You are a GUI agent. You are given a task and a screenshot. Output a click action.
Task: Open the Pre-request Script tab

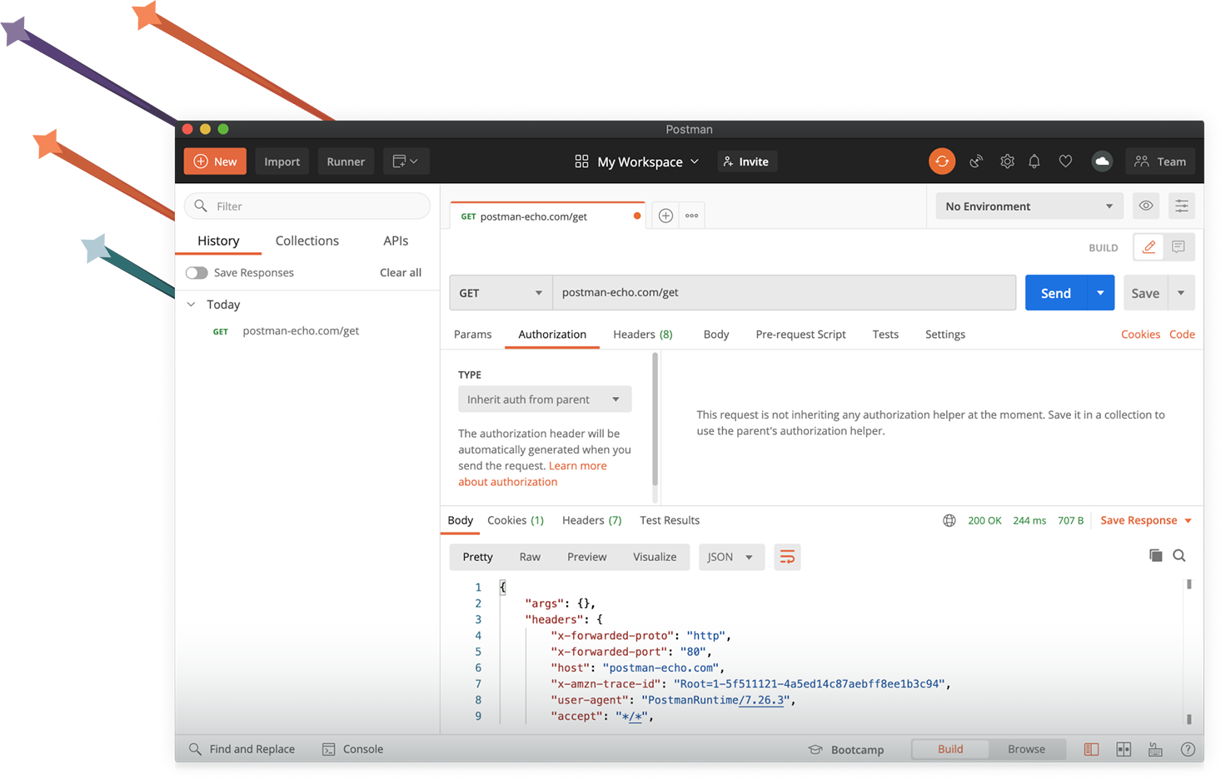pyautogui.click(x=800, y=335)
